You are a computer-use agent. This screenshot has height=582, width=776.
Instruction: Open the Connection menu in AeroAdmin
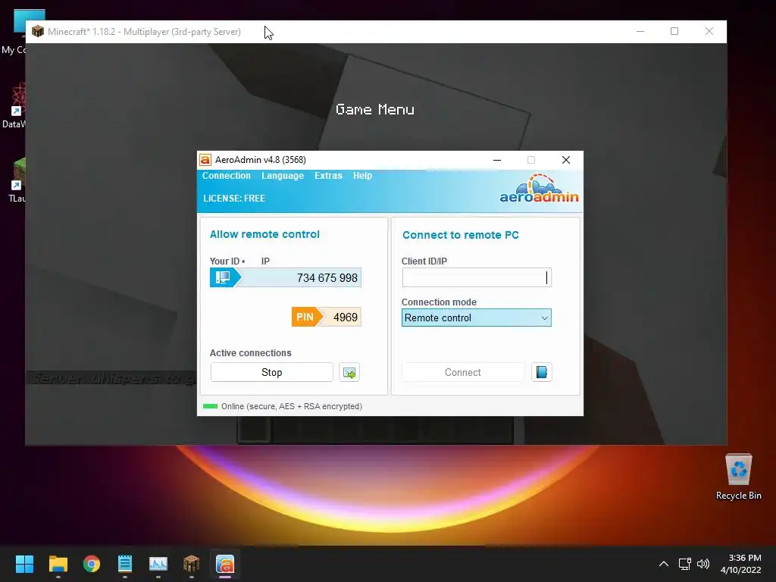[x=226, y=176]
